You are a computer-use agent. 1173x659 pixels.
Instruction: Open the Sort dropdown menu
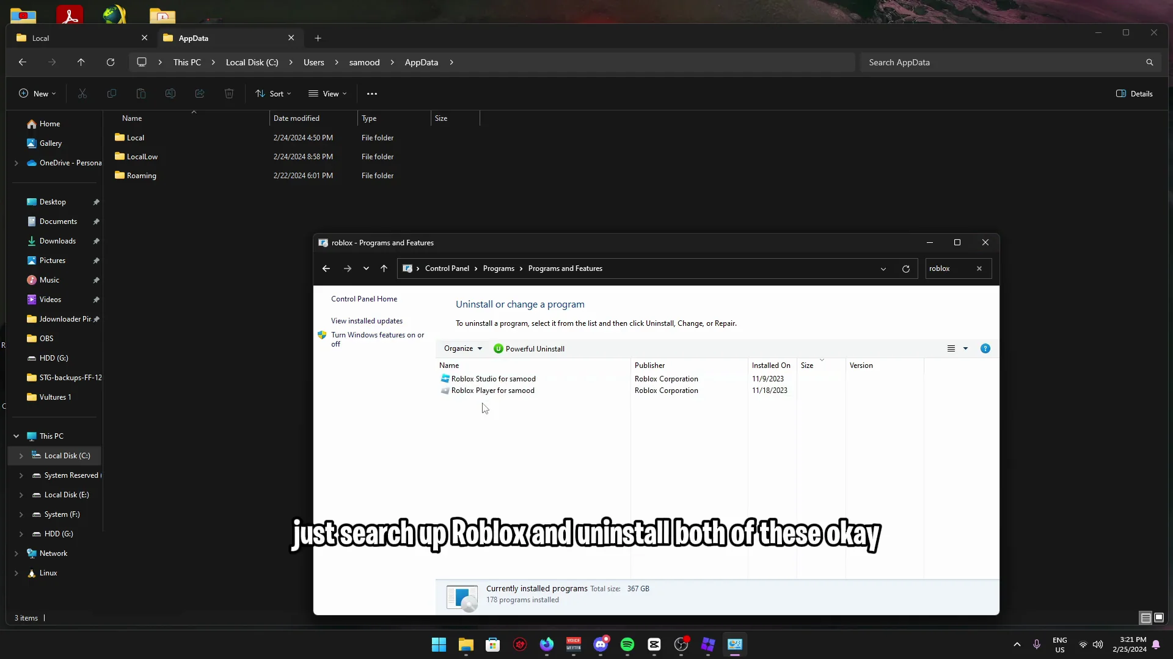(x=273, y=93)
